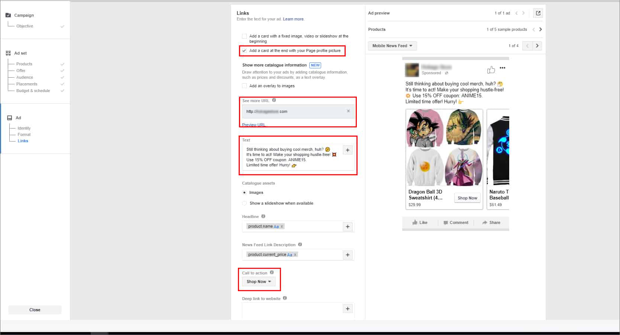The height and width of the screenshot is (335, 620).
Task: Add plus for Deep link to website
Action: (x=348, y=309)
